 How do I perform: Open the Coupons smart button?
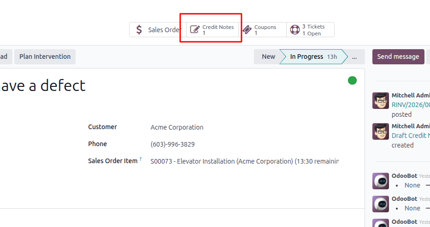coord(262,29)
